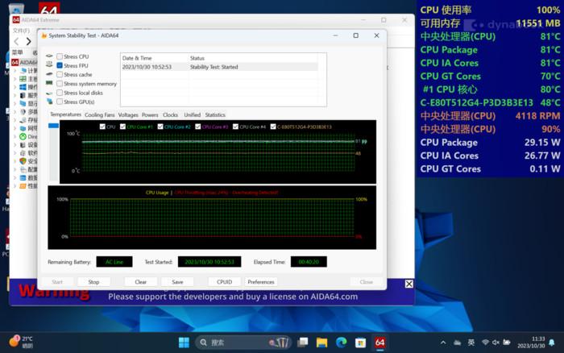
Task: Open the Windows Start menu
Action: [184, 343]
